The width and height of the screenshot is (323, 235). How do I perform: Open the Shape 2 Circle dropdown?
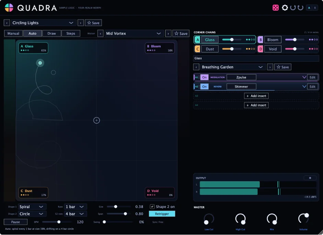32,214
